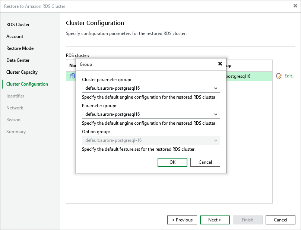
Task: Cancel the restore wizard
Action: pyautogui.click(x=280, y=220)
